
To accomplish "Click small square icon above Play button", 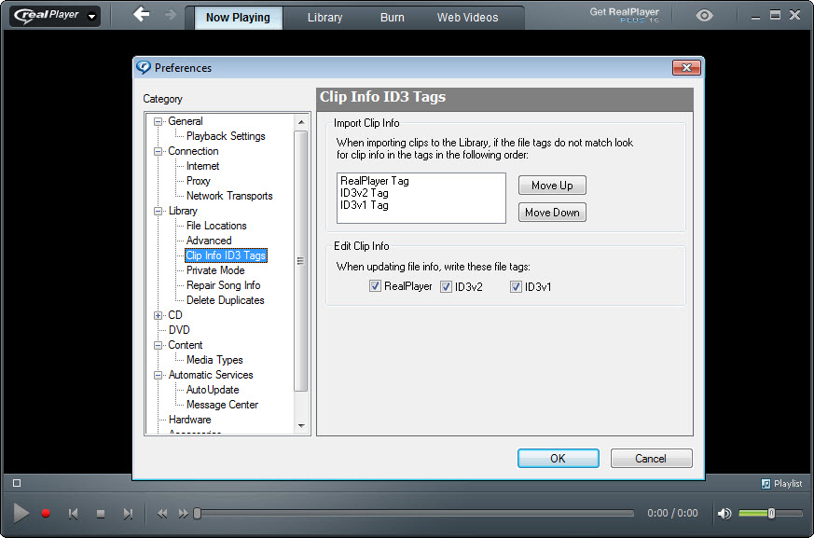I will click(x=17, y=484).
